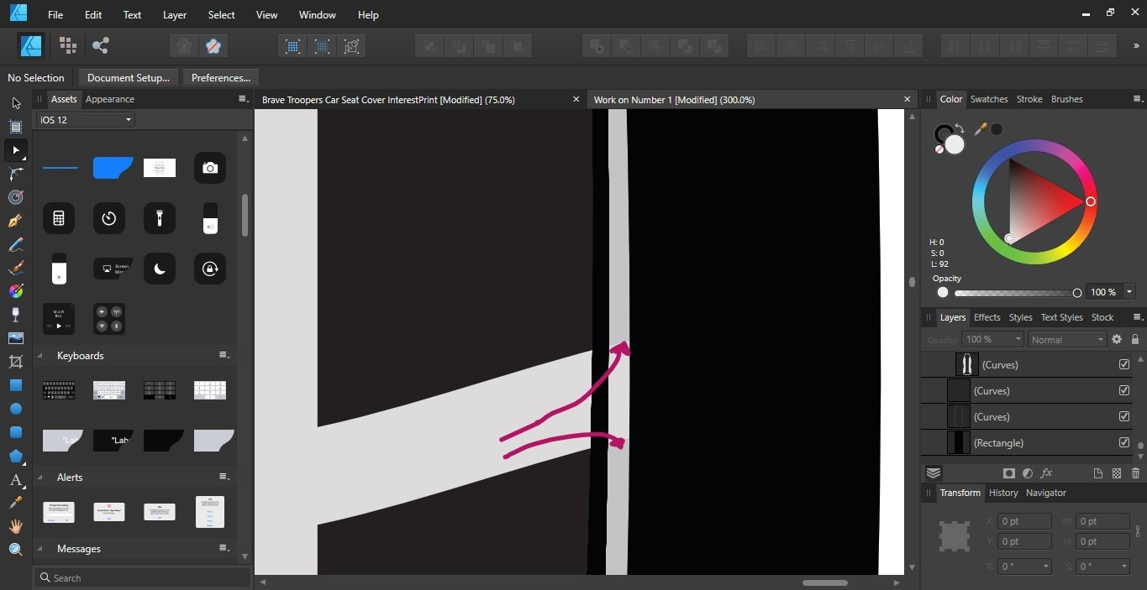Select the Artistic Text tool
Screen dimensions: 1147x590
pos(15,480)
